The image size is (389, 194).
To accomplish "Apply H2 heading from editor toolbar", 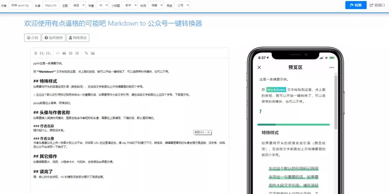I will [42, 53].
